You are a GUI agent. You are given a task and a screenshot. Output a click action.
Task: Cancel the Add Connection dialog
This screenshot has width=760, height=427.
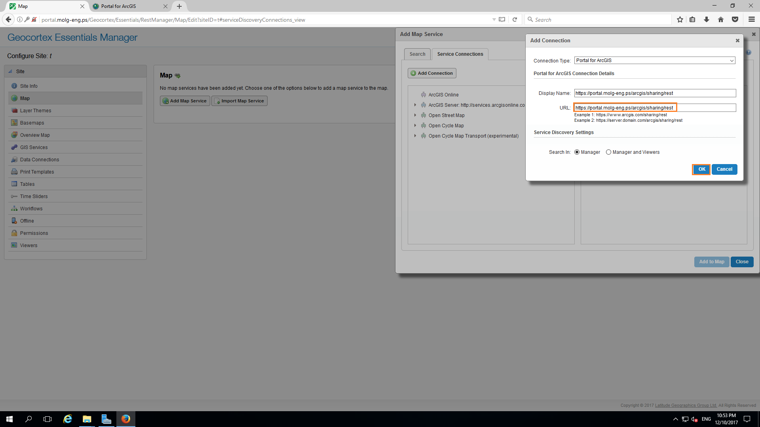click(x=724, y=169)
